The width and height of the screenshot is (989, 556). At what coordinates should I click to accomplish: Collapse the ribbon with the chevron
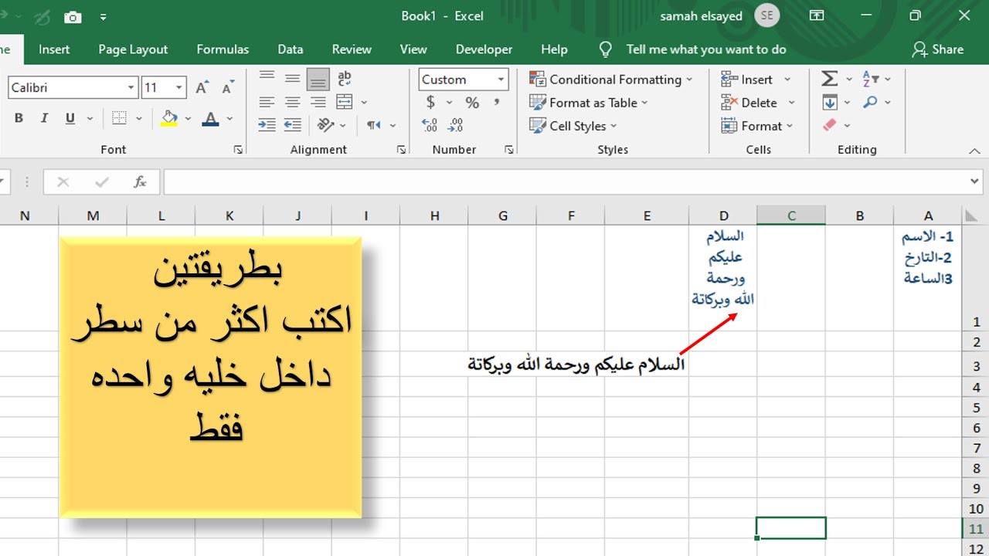click(x=975, y=150)
